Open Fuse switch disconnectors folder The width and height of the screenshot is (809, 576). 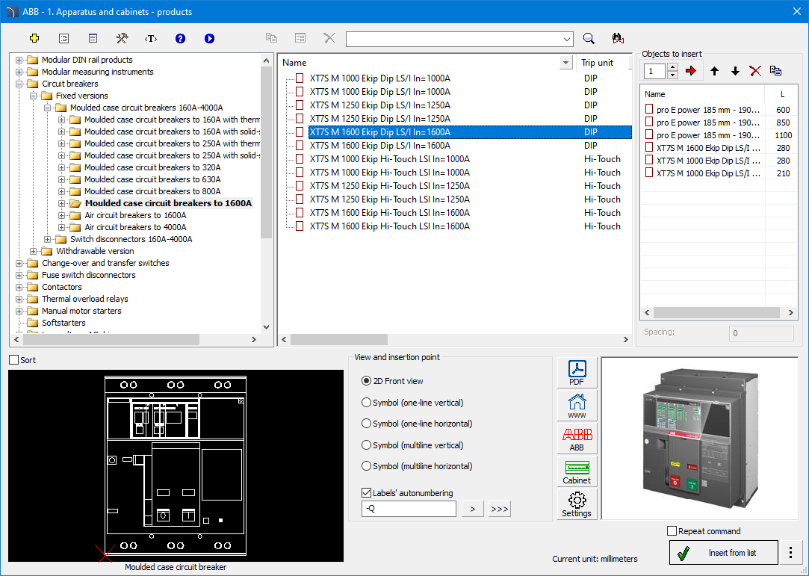pos(89,275)
